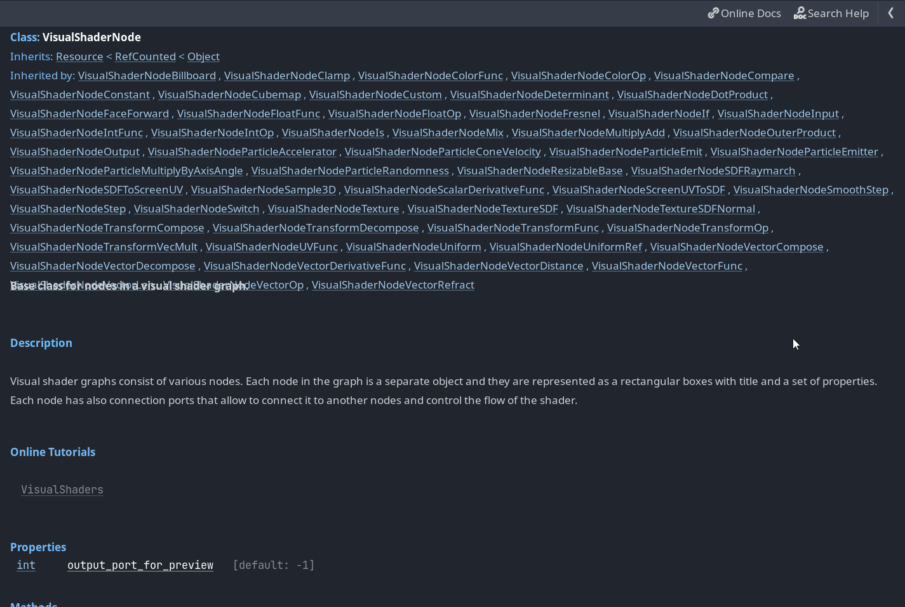
Task: Open the VisualShaders online tutorial link
Action: point(62,489)
